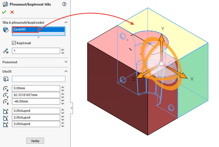Click the bodies list resize grip dot

coord(39,37)
